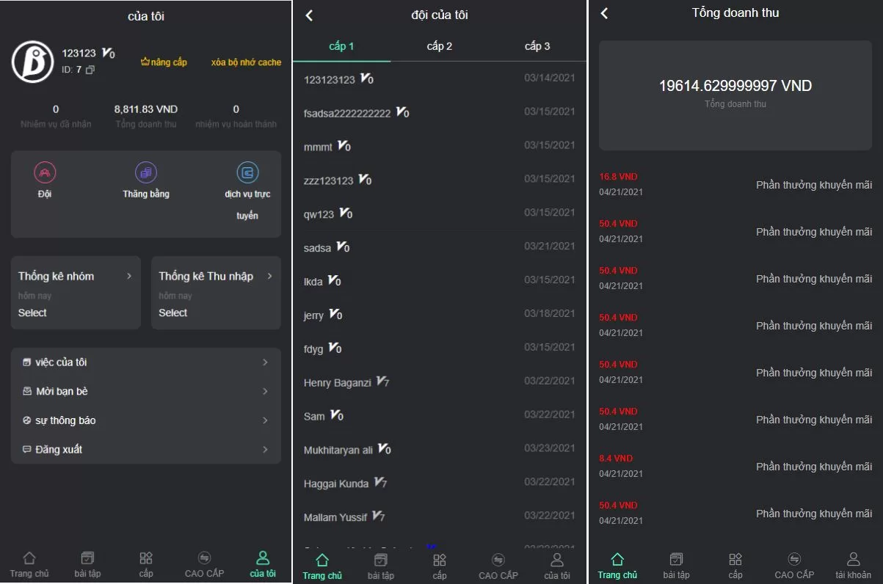Tap the profile avatar logo

(32, 62)
